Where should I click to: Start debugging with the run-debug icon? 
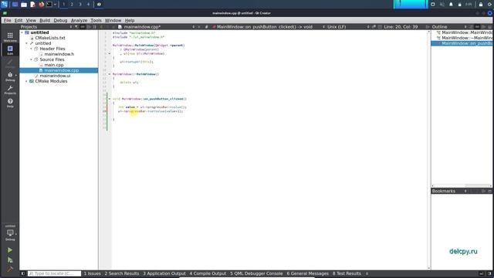pos(10,260)
